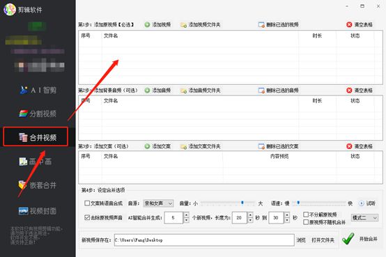This screenshot has width=386, height=257.
Task: Click the 时长 column header in video table
Action: 317,36
